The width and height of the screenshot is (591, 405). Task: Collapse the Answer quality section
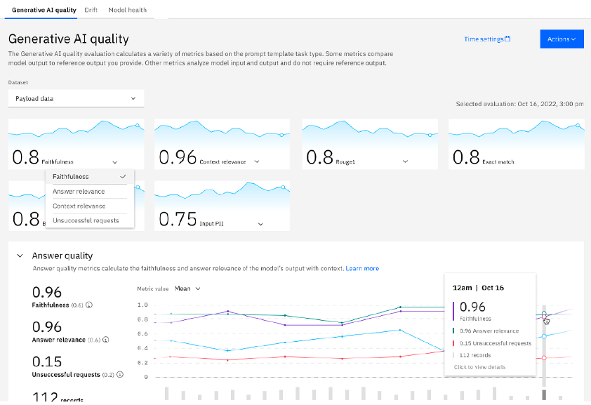(20, 255)
